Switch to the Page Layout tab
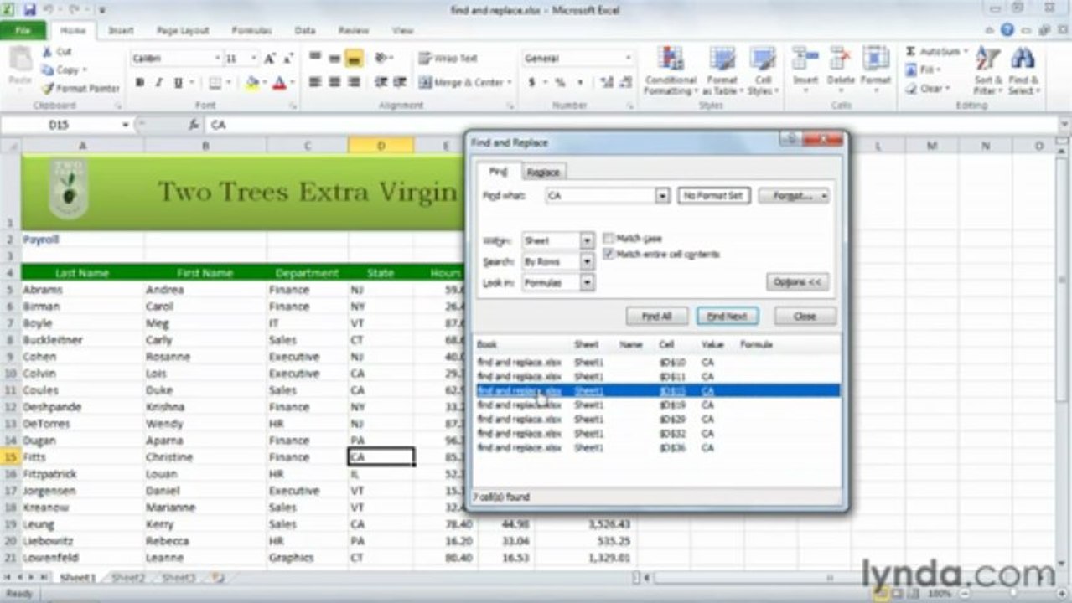The width and height of the screenshot is (1072, 603). tap(183, 30)
